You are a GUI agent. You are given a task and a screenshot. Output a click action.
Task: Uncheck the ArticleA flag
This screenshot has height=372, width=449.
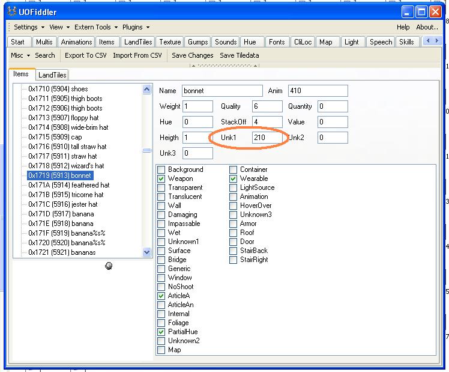pyautogui.click(x=161, y=296)
